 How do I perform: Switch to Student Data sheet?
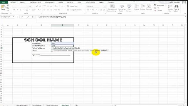pos(22,105)
